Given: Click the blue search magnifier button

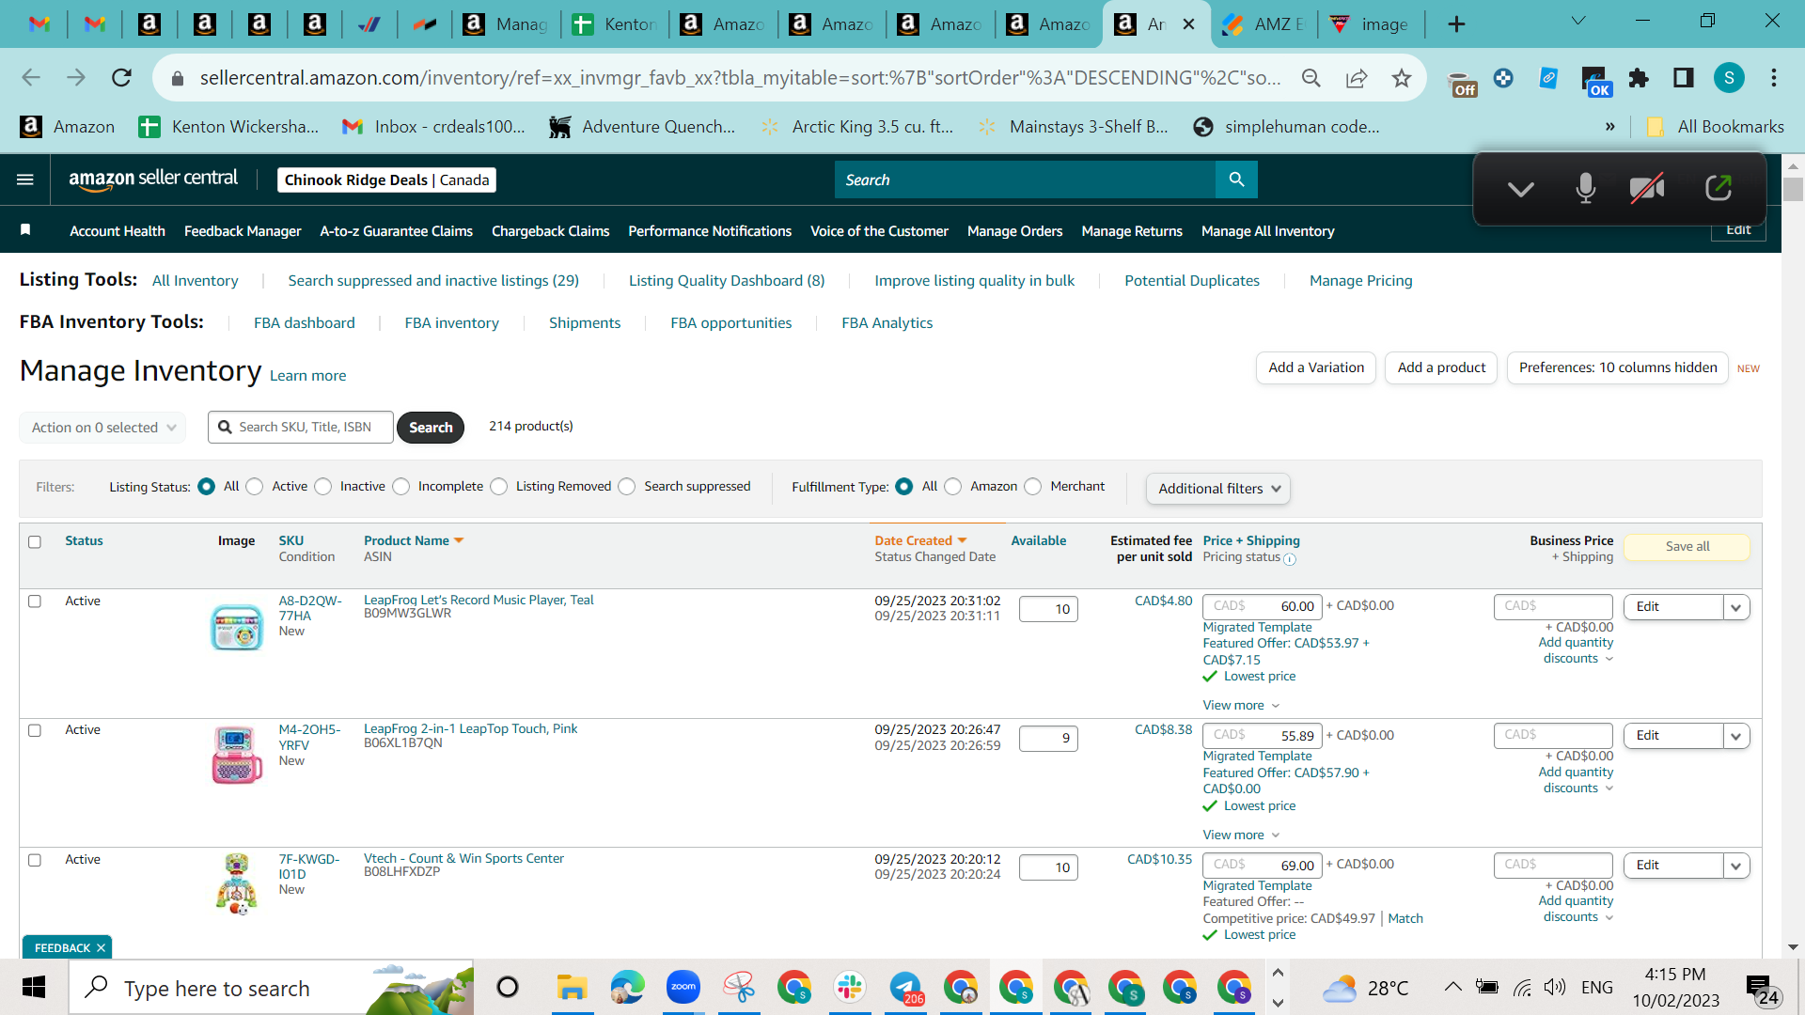Looking at the screenshot, I should [1236, 180].
